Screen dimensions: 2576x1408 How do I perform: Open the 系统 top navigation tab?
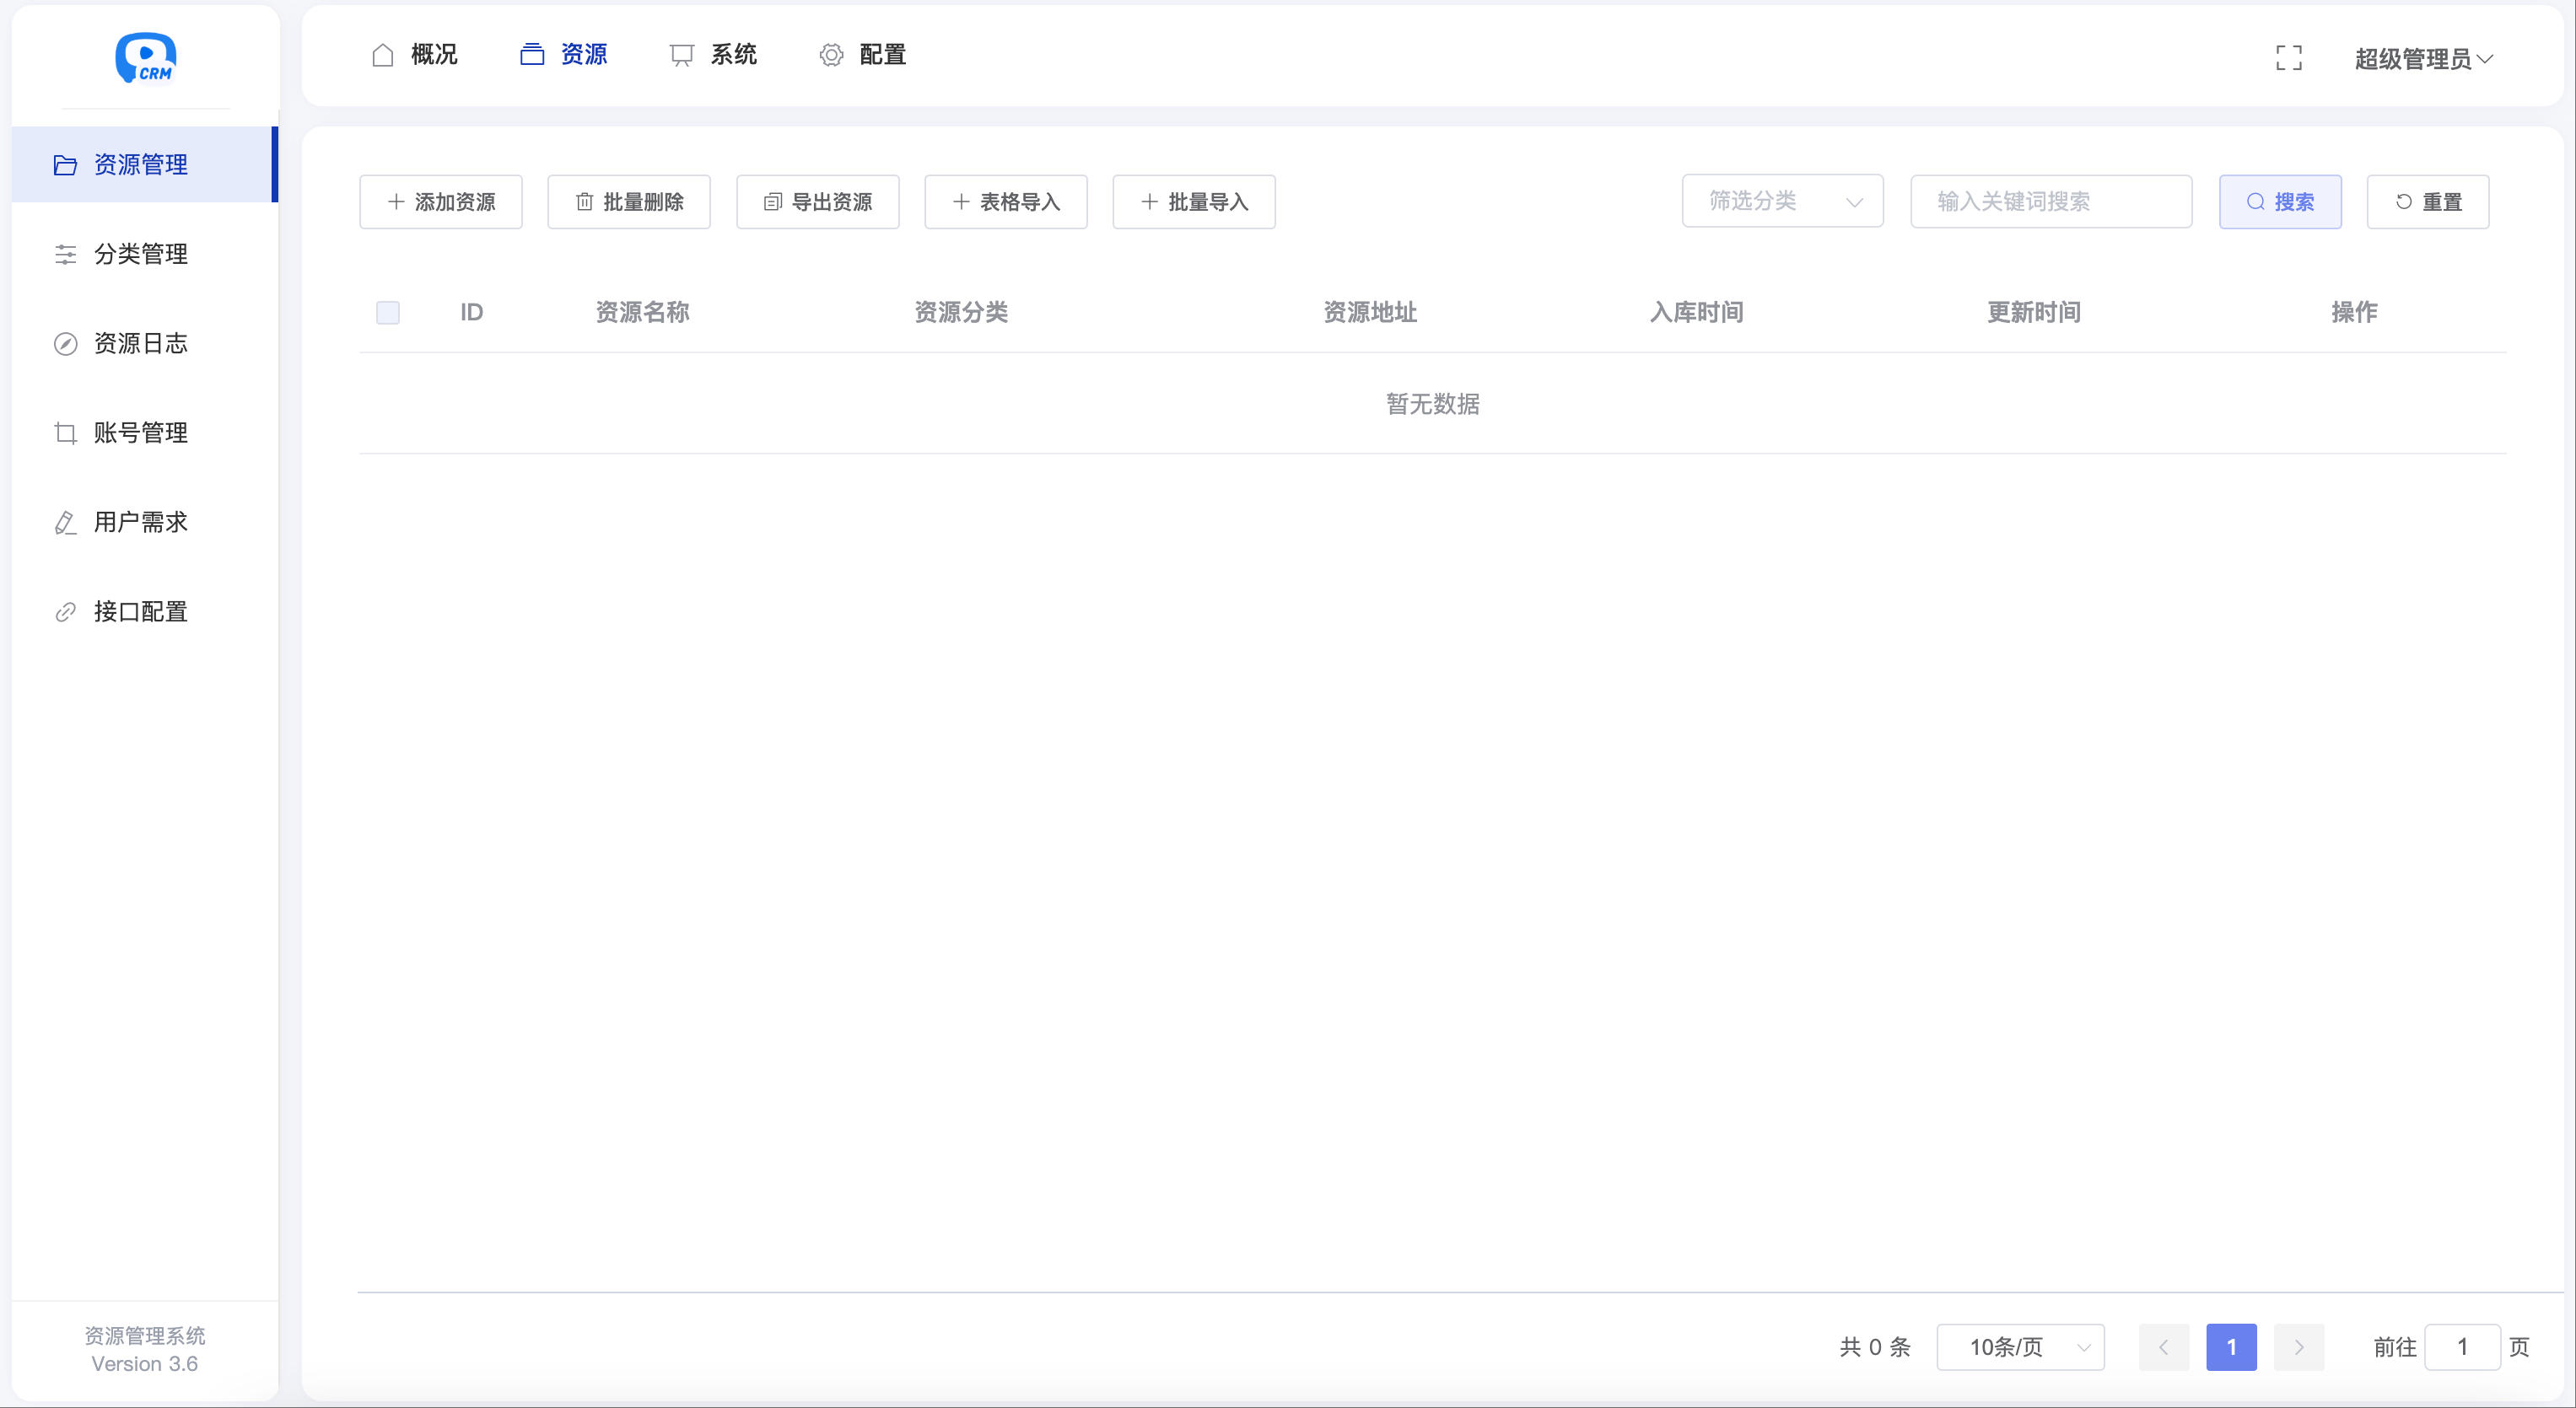713,55
